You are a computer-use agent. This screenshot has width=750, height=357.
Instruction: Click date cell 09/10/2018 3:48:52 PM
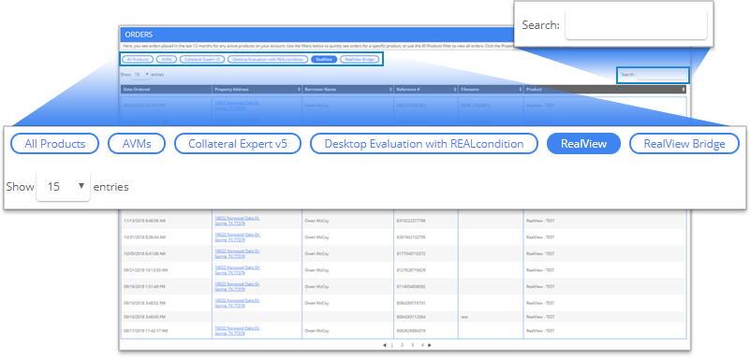144,303
